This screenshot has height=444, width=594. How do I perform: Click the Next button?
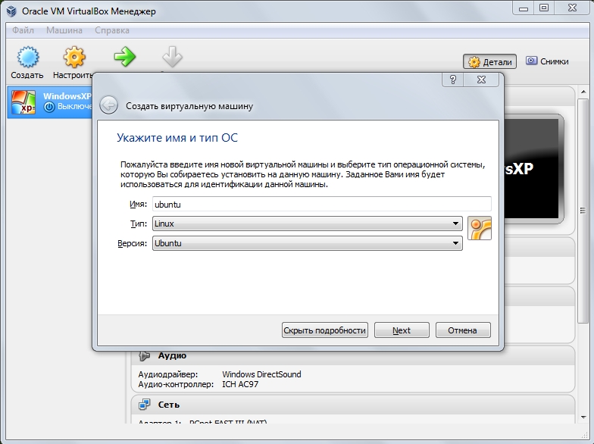(x=402, y=330)
